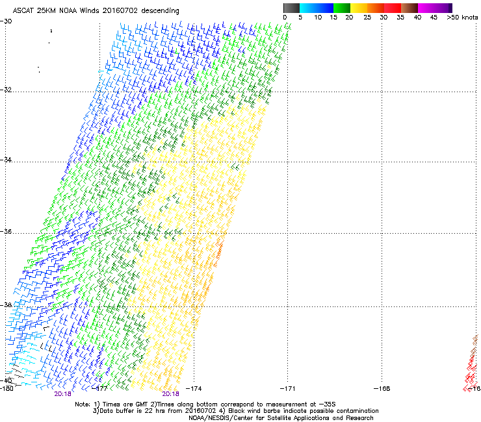Click the '-38' latitude axis label
The width and height of the screenshot is (481, 422).
tap(6, 304)
